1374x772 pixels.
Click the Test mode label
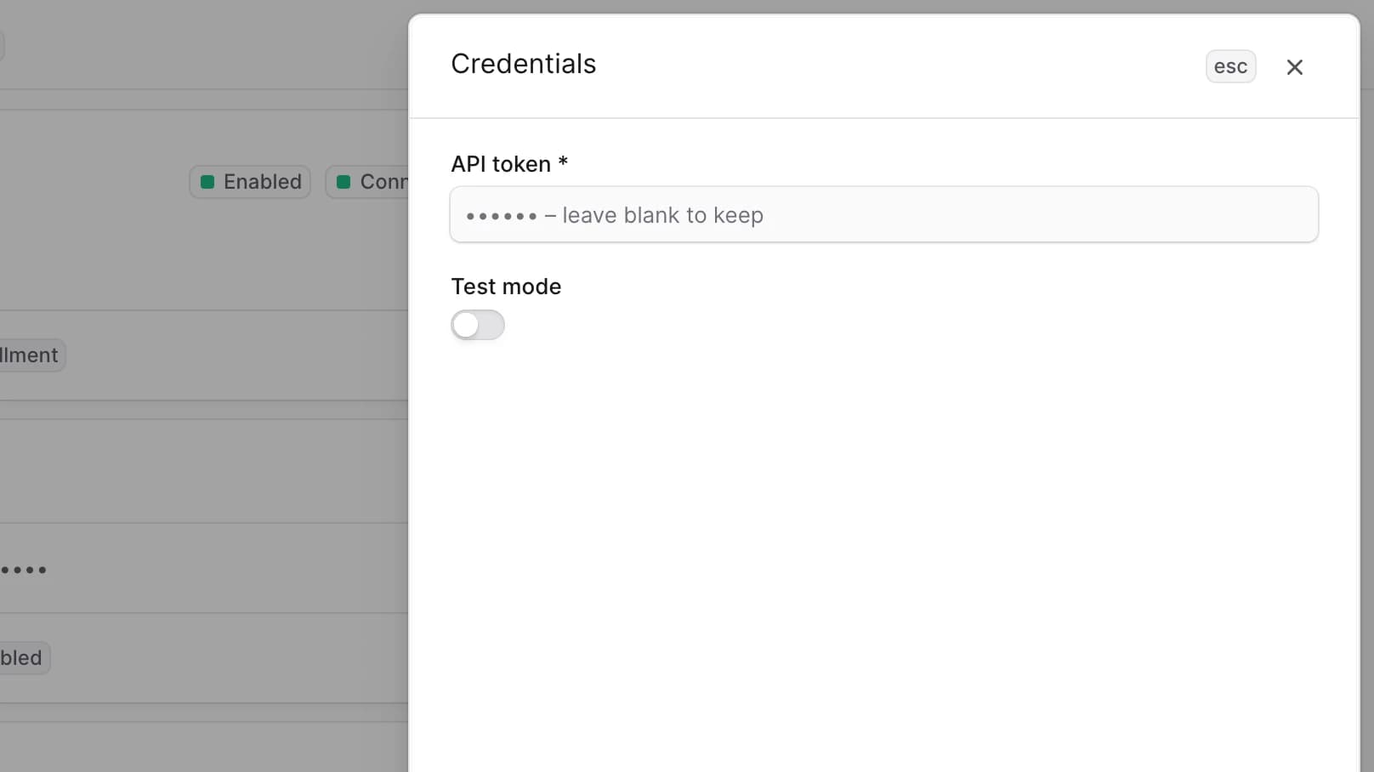tap(506, 287)
